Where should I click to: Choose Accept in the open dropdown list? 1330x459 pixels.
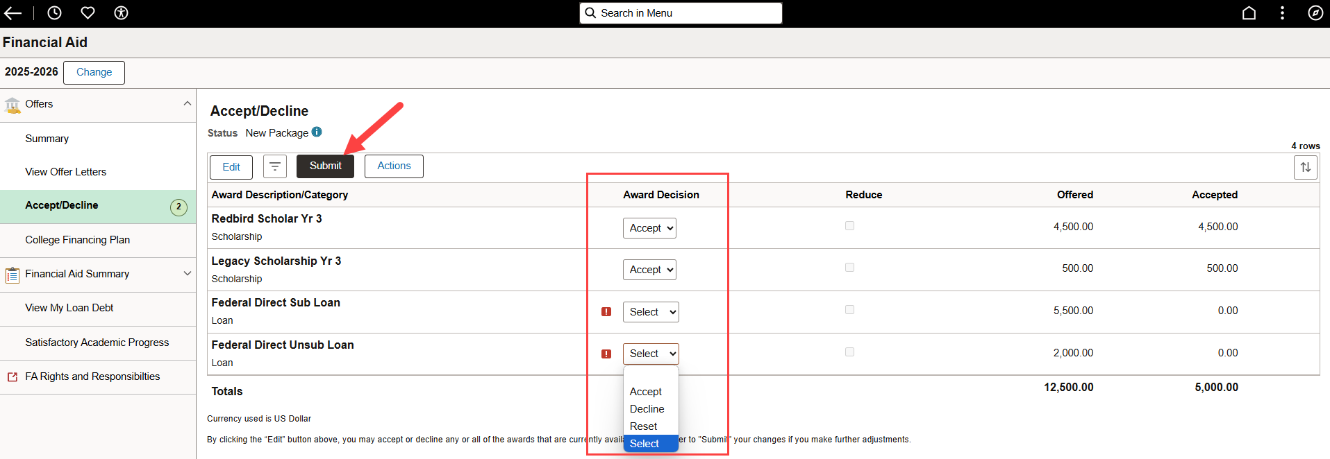(x=651, y=392)
